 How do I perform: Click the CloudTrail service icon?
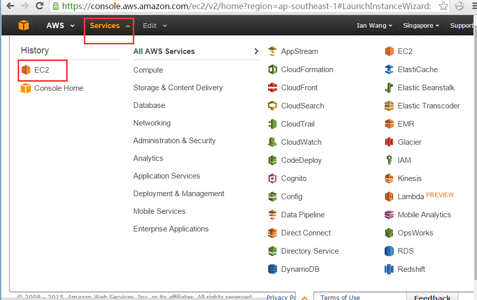[273, 124]
